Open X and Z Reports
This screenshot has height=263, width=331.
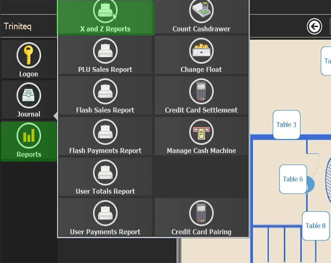click(x=106, y=17)
